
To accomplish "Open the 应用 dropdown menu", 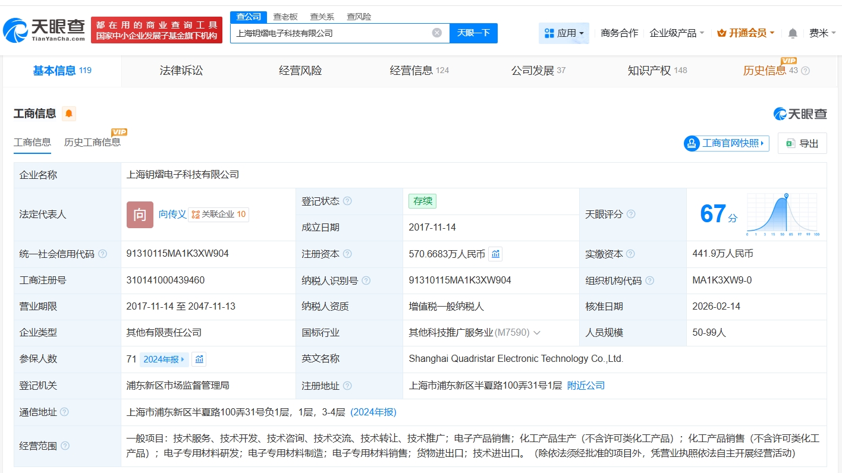I will pyautogui.click(x=564, y=33).
